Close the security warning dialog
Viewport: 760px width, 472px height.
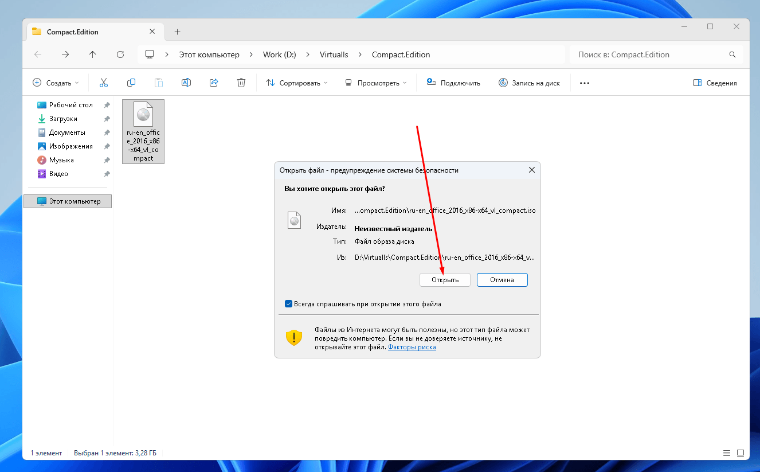click(x=531, y=170)
